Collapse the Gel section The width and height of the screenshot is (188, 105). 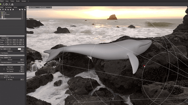point(12,74)
